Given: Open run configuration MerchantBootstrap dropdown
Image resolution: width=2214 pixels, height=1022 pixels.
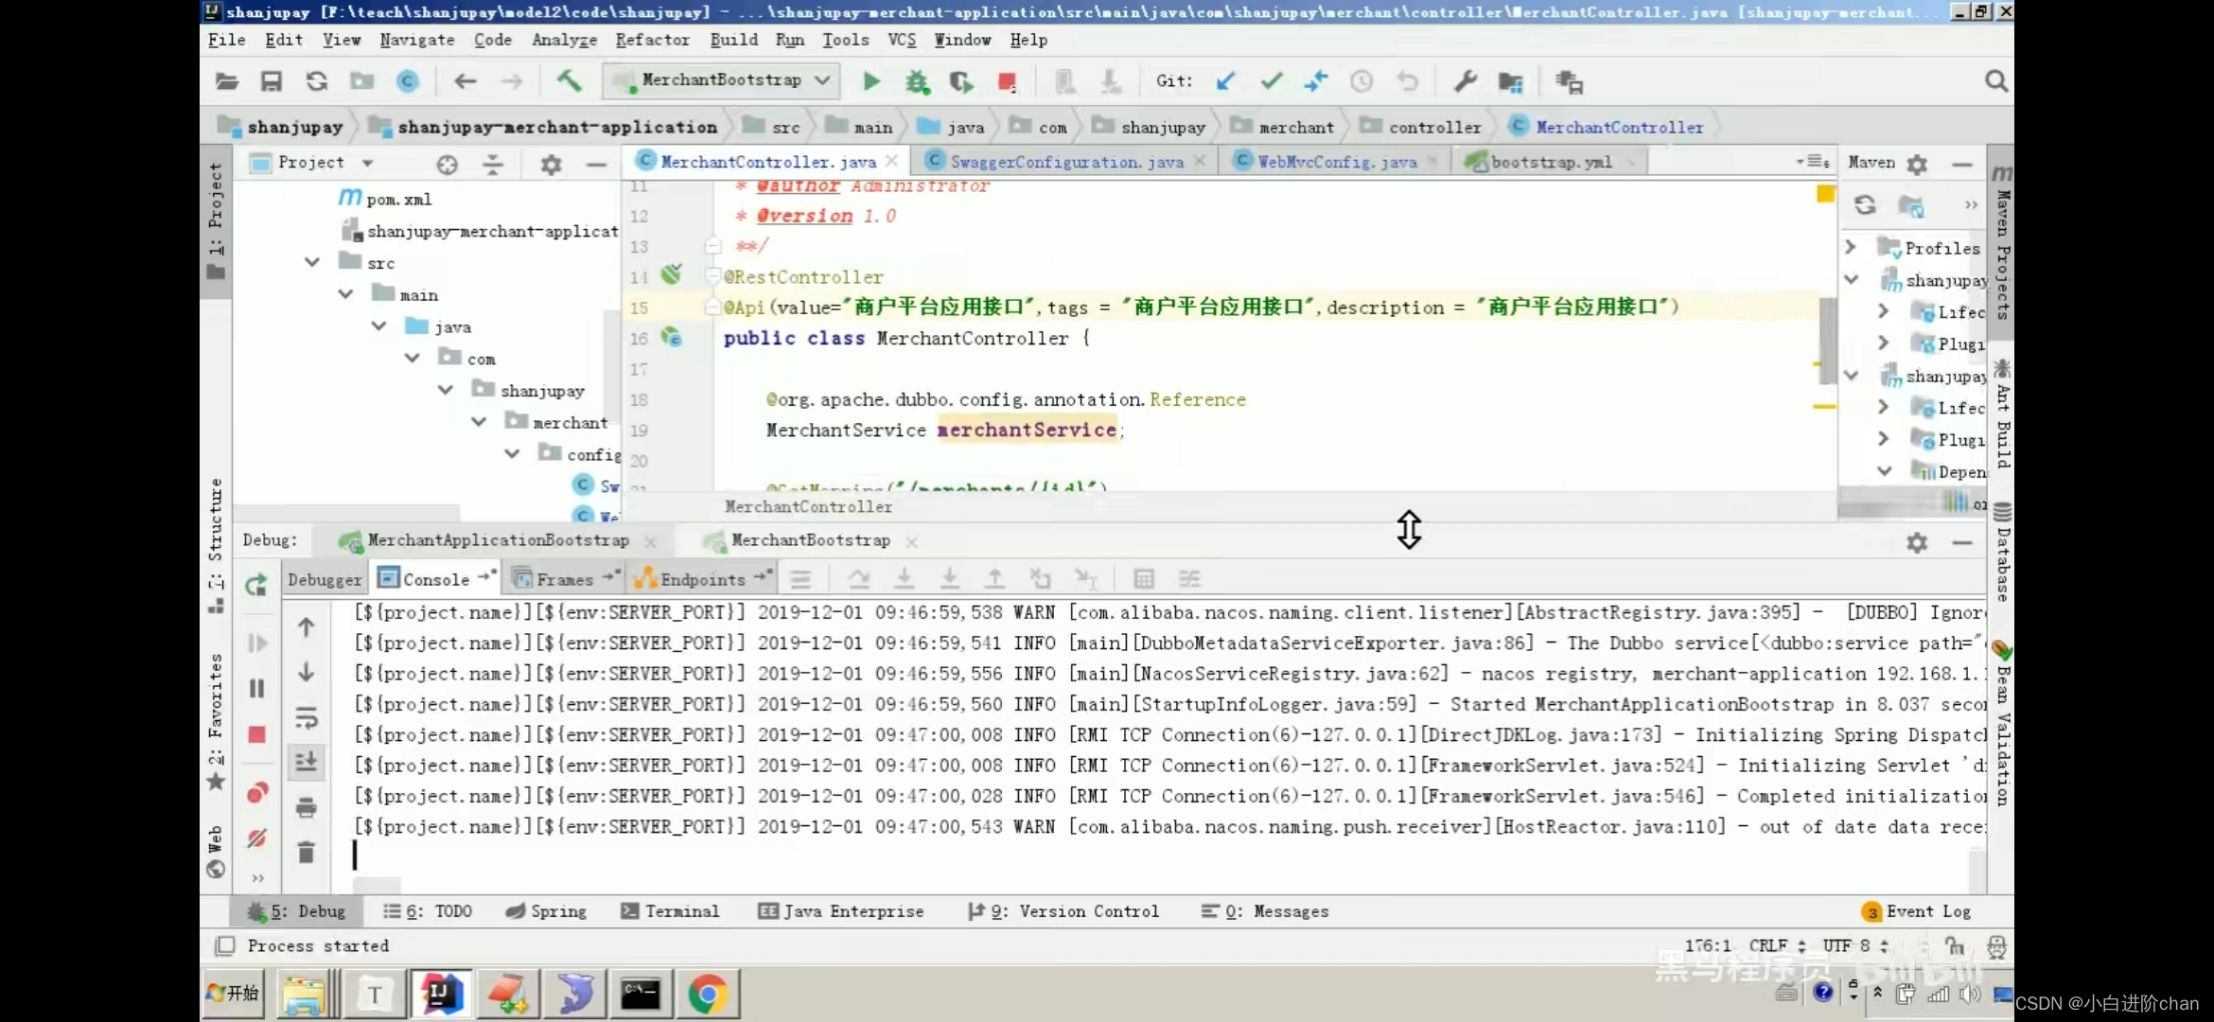Looking at the screenshot, I should point(722,80).
